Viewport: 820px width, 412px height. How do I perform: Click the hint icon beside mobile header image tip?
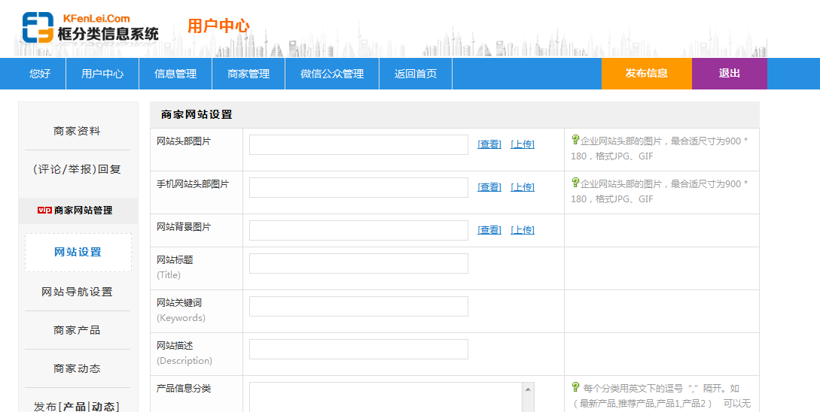tap(575, 183)
